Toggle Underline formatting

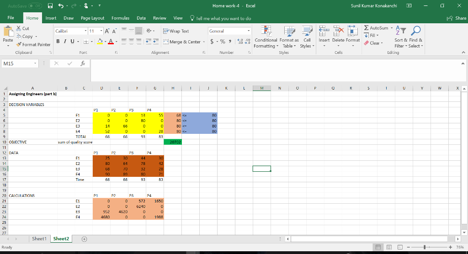point(72,42)
